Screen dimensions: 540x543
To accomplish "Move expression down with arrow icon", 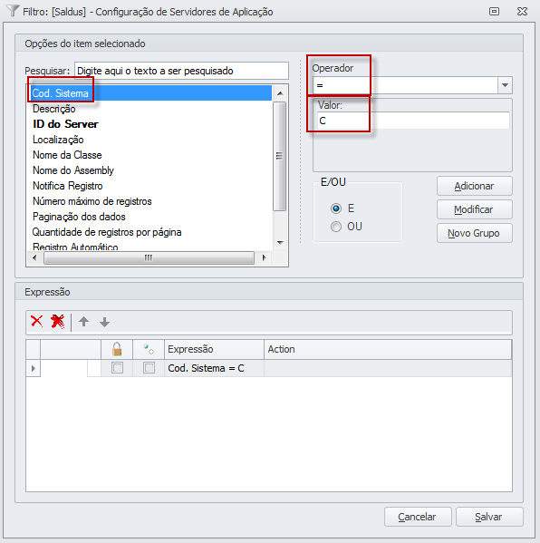I will pos(104,323).
